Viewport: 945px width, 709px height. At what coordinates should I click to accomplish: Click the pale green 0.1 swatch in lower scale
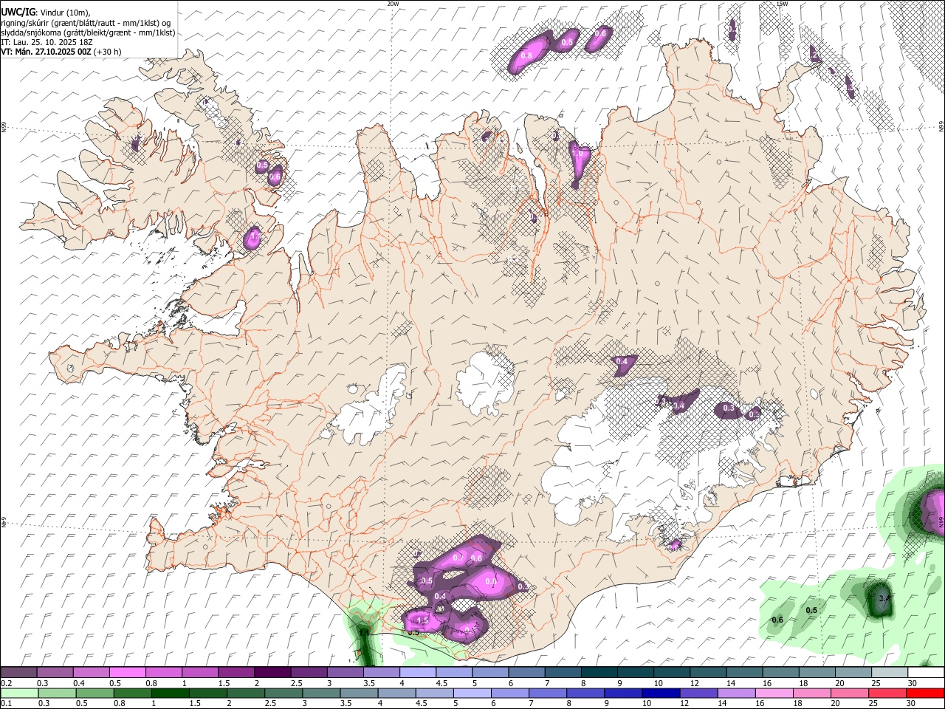(19, 693)
